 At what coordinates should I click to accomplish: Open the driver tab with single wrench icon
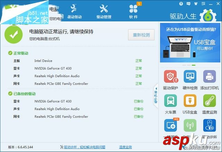tap(75, 11)
